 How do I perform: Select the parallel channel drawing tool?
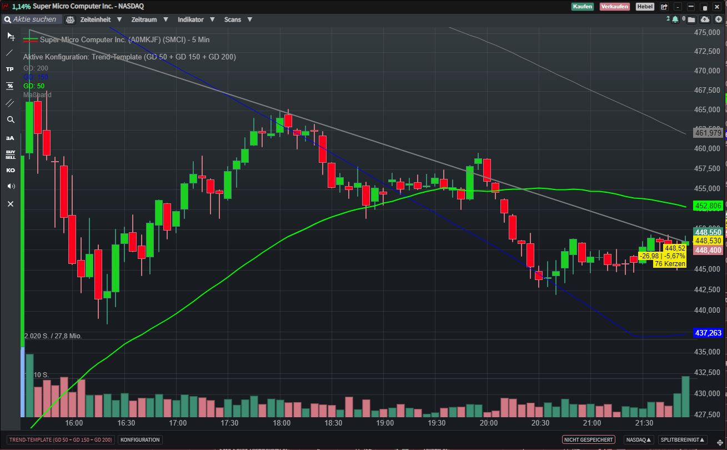(x=10, y=103)
